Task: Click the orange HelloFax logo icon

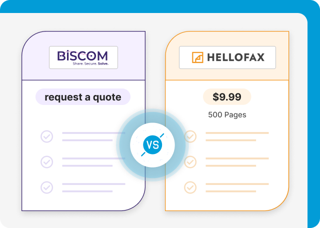Action: 198,58
